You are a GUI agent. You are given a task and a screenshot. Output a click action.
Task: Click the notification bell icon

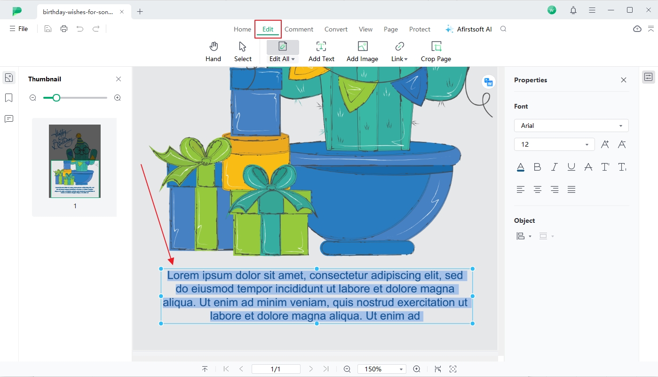pyautogui.click(x=573, y=10)
